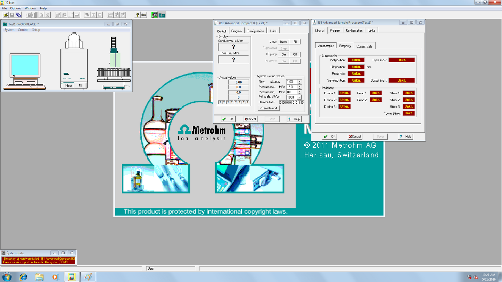The width and height of the screenshot is (502, 282).
Task: Click the hardware detection failed error message
Action: pyautogui.click(x=39, y=259)
